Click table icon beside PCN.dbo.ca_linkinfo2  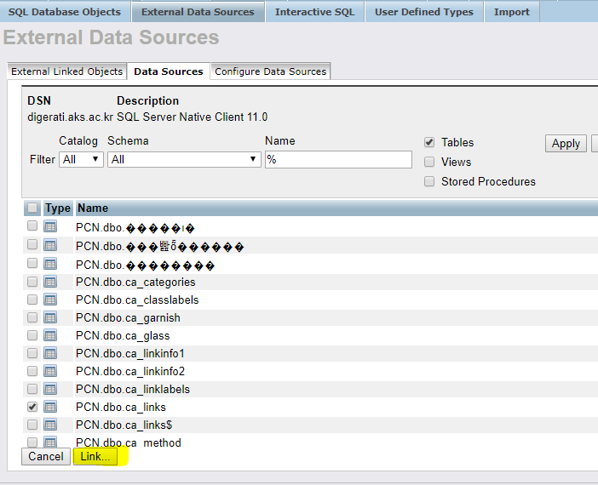coord(50,371)
